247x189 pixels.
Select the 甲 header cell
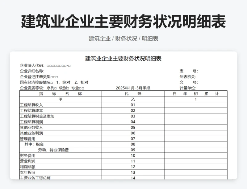coord(61,99)
